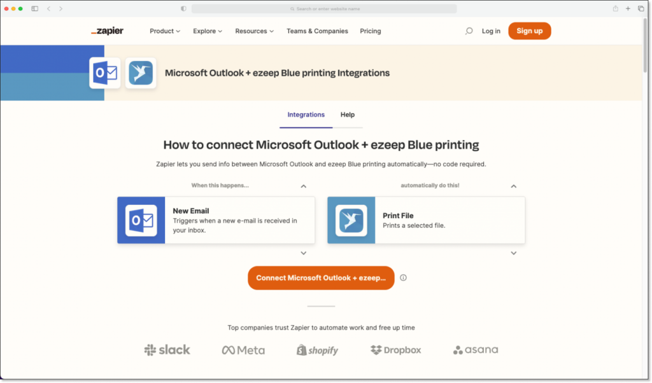Click 'Top companies trust Zapier' text

tap(321, 328)
